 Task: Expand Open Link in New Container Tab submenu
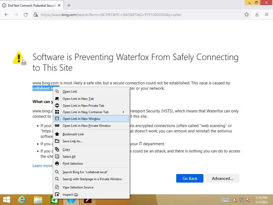pos(91,112)
